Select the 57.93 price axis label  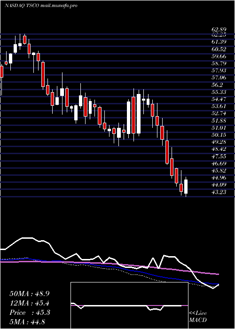[x=219, y=70]
